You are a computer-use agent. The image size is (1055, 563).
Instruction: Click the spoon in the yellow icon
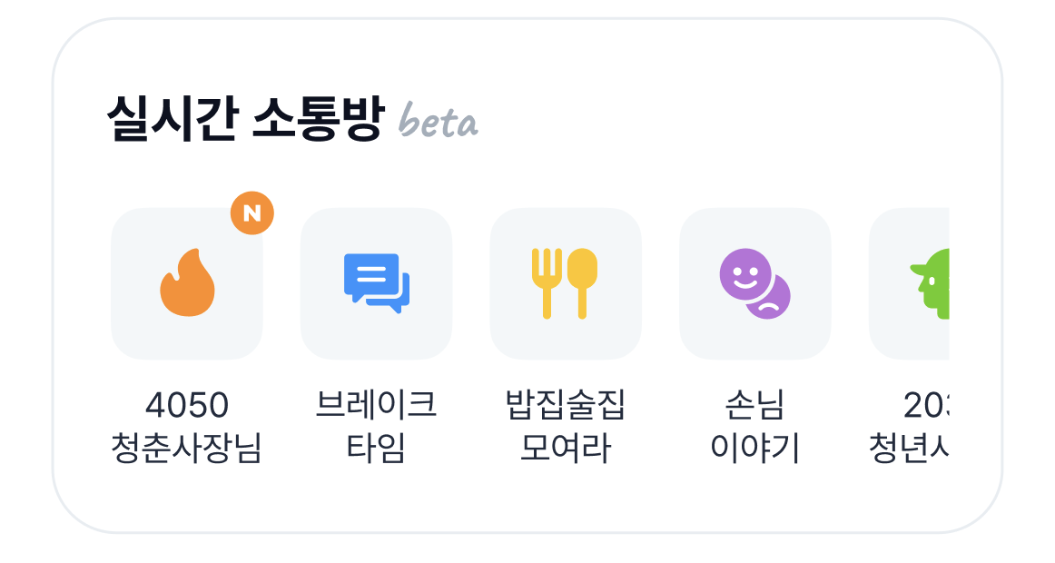click(x=582, y=281)
